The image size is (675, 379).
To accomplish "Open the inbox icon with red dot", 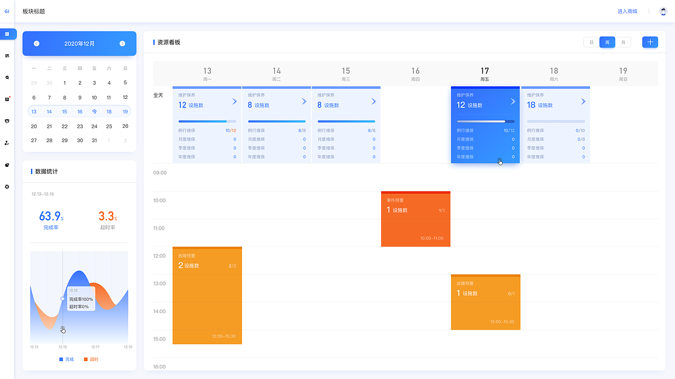I will point(7,99).
